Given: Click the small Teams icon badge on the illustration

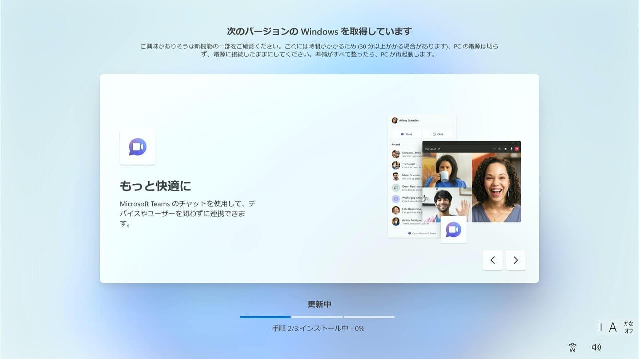Looking at the screenshot, I should tap(454, 230).
